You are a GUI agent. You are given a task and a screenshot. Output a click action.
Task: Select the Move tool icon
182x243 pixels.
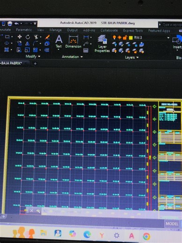pos(20,37)
